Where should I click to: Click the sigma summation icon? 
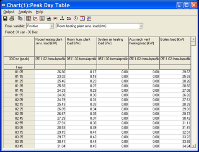pyautogui.click(x=69, y=18)
